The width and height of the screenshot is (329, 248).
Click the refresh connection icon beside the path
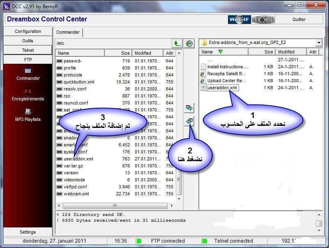pyautogui.click(x=189, y=44)
